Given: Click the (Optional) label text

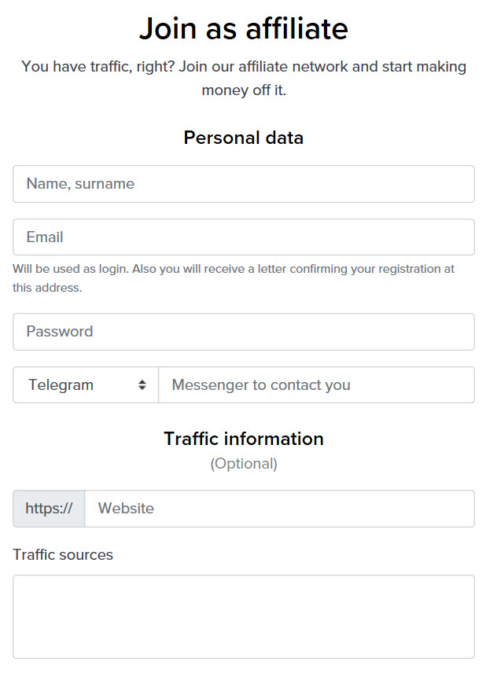Looking at the screenshot, I should point(243,463).
